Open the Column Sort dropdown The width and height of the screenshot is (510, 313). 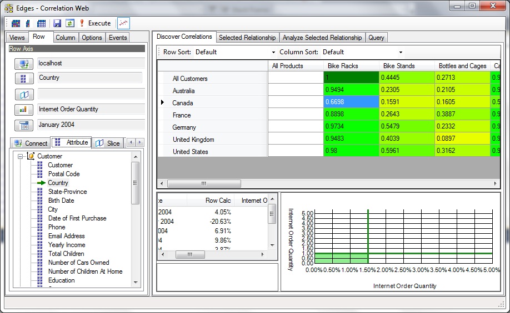[401, 52]
